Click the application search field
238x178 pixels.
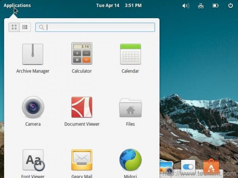click(95, 27)
